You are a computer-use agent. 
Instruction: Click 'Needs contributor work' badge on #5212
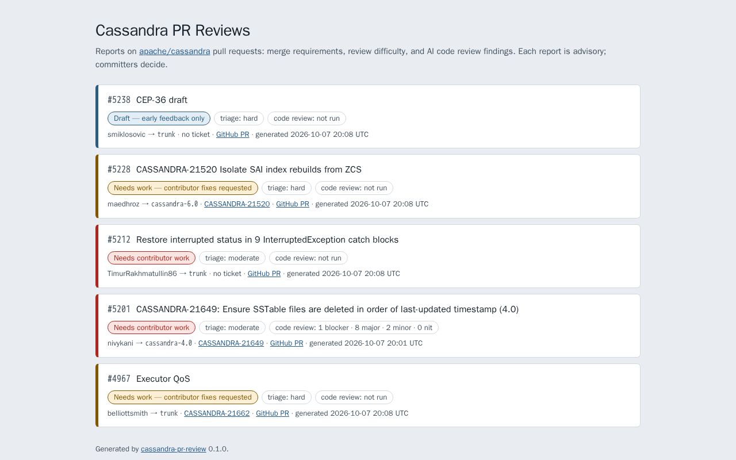tap(151, 258)
